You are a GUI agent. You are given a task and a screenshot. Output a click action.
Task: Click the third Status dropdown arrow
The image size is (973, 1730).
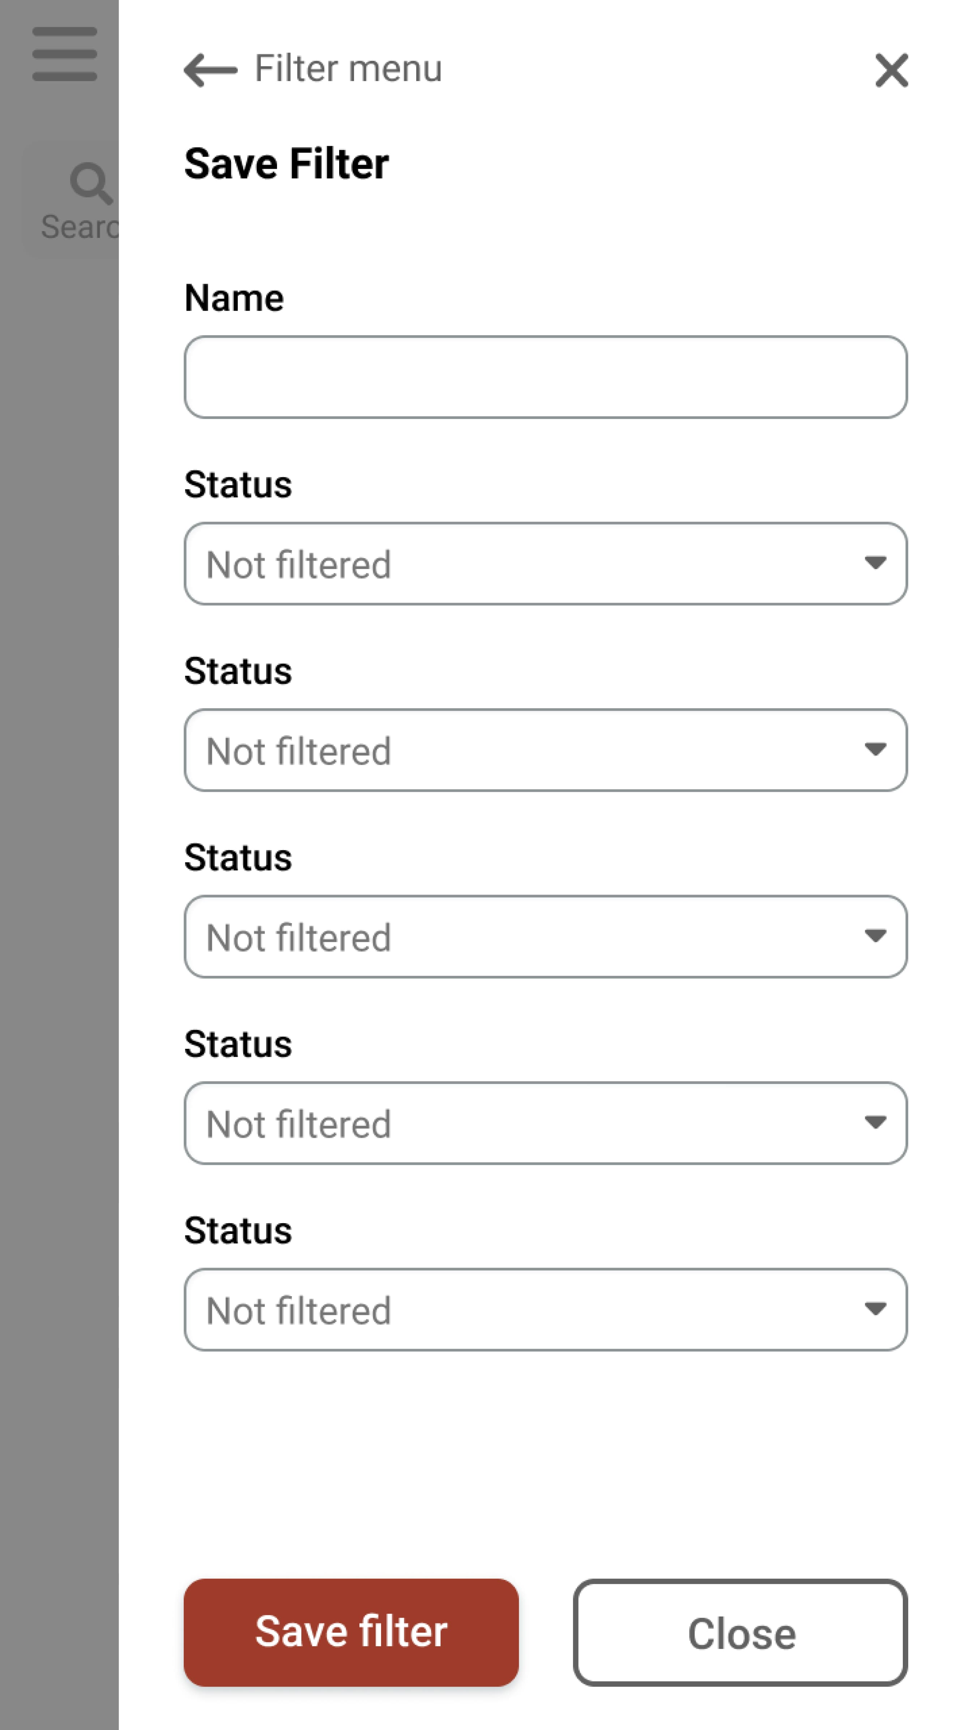pos(875,936)
